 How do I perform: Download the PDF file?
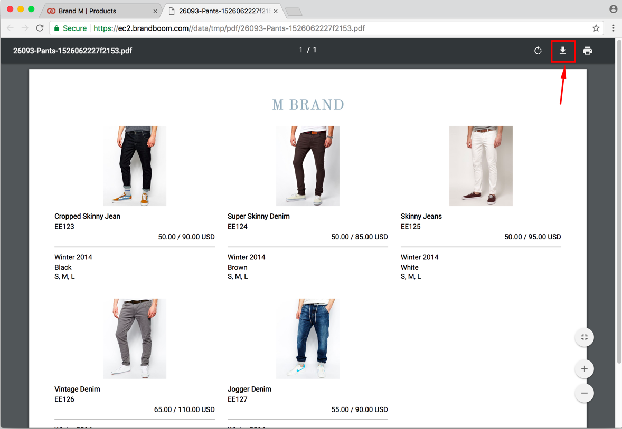click(x=562, y=51)
